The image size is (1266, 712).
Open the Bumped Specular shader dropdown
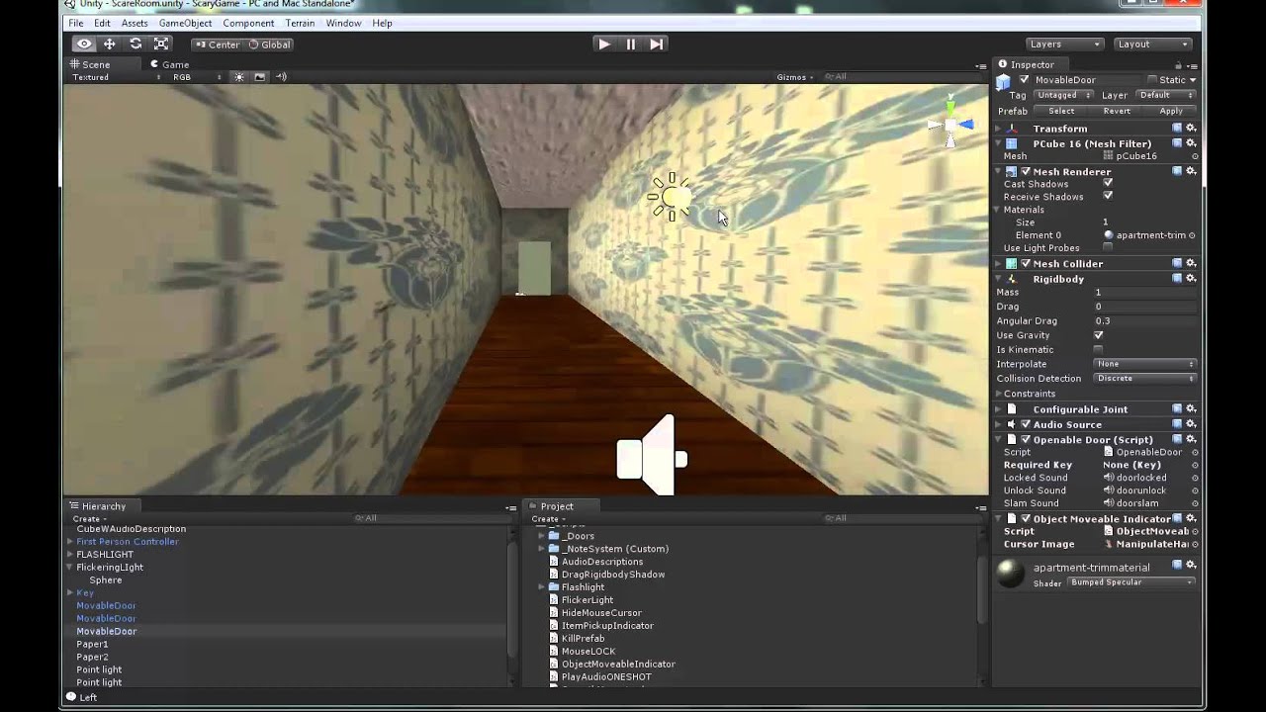click(x=1131, y=582)
